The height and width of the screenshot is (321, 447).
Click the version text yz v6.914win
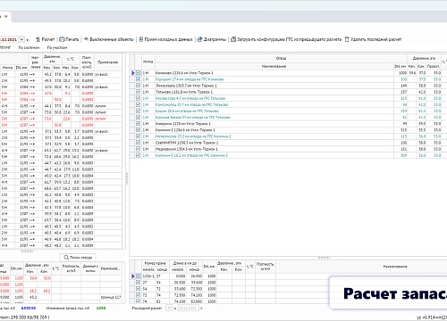[432, 317]
